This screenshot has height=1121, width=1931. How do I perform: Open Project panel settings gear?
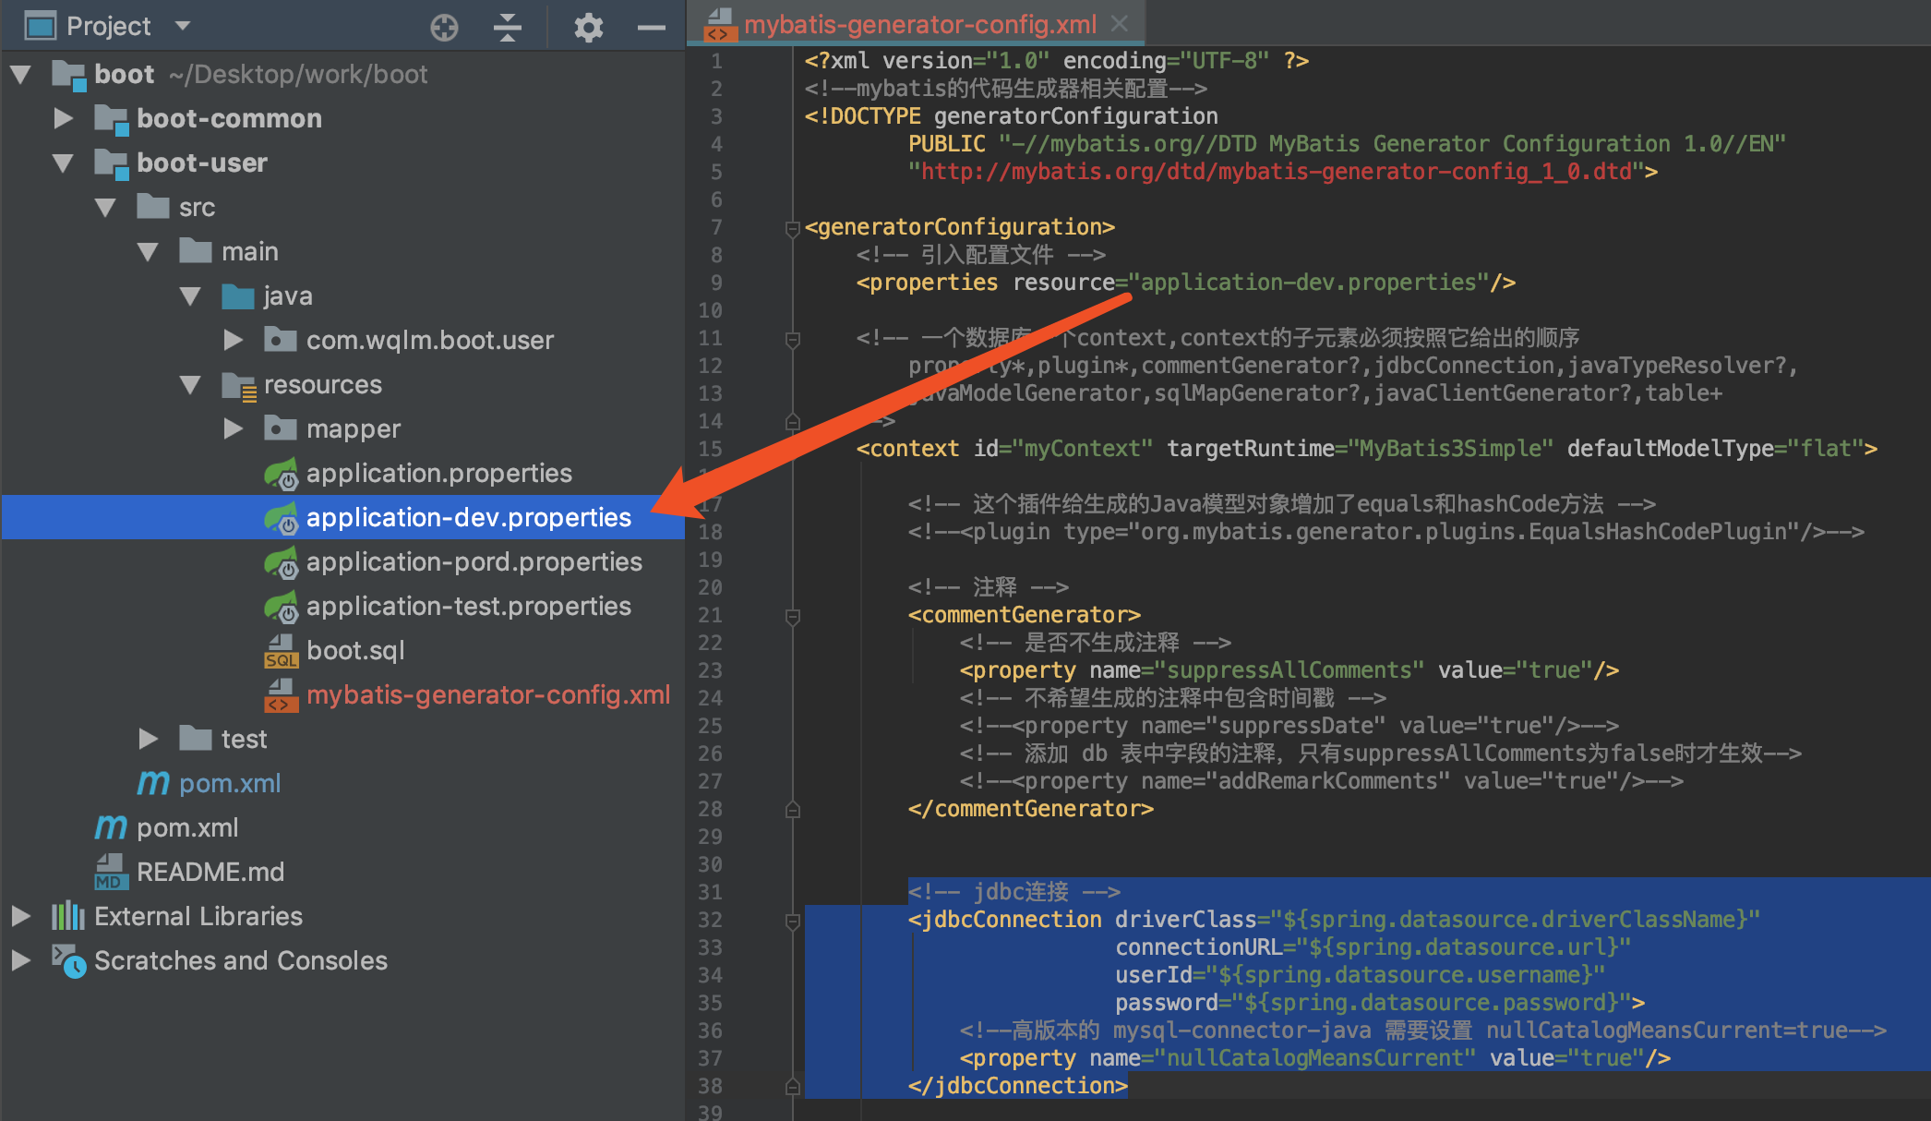[588, 27]
